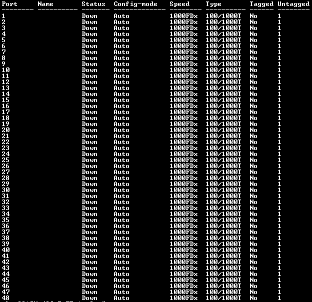Image resolution: width=312 pixels, height=302 pixels.
Task: Click the Status column header
Action: 93,4
